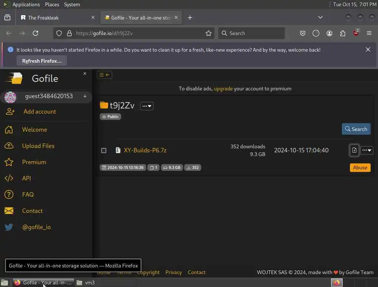Click the Twitter bird icon
This screenshot has height=287, width=378.
[x=9, y=227]
